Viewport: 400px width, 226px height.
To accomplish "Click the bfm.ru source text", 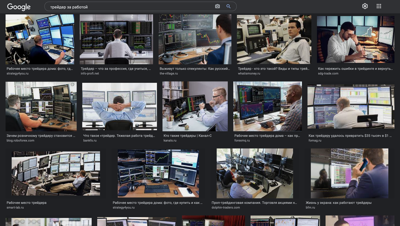I will (x=310, y=207).
